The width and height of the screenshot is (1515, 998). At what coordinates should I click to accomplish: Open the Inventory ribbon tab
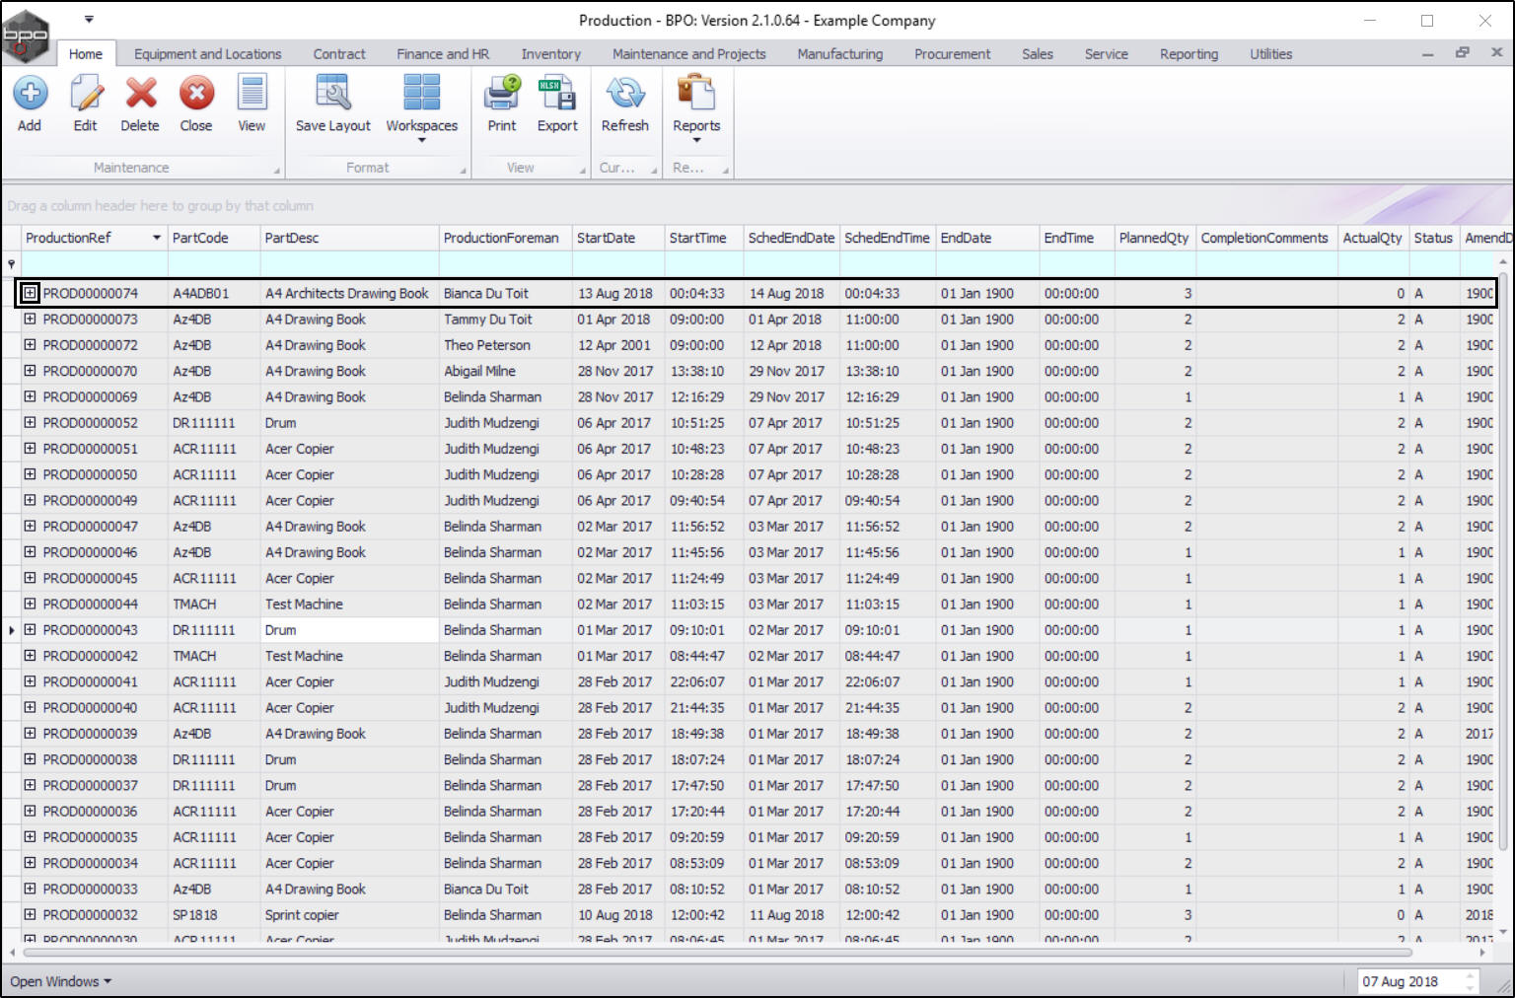pos(550,54)
